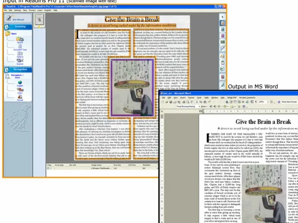
Task: Open the Adobe PDF menu in Word
Action: point(232,98)
